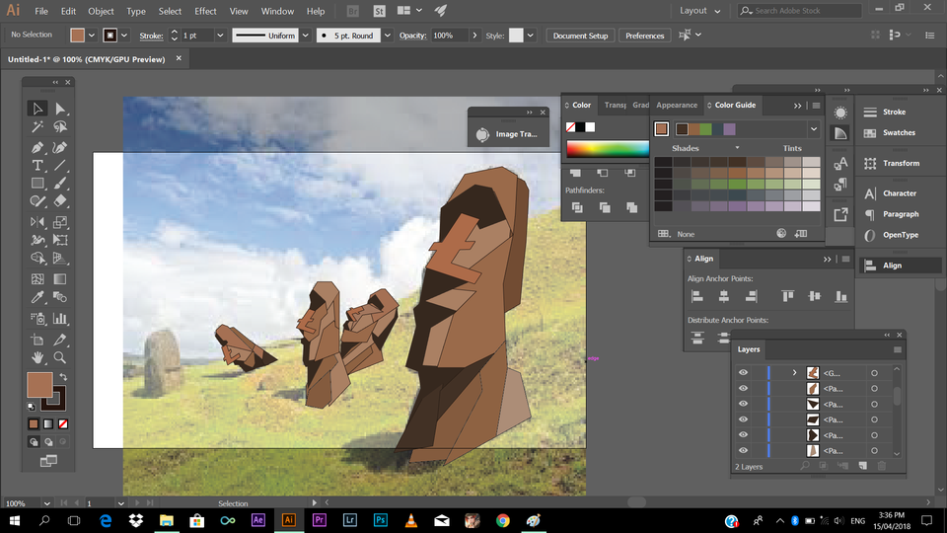The width and height of the screenshot is (947, 533).
Task: Expand the Color Guide harmony rules dropdown
Action: click(814, 129)
